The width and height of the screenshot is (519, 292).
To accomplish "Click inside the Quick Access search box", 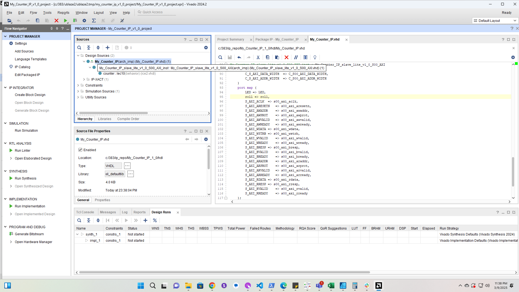I will pyautogui.click(x=156, y=12).
